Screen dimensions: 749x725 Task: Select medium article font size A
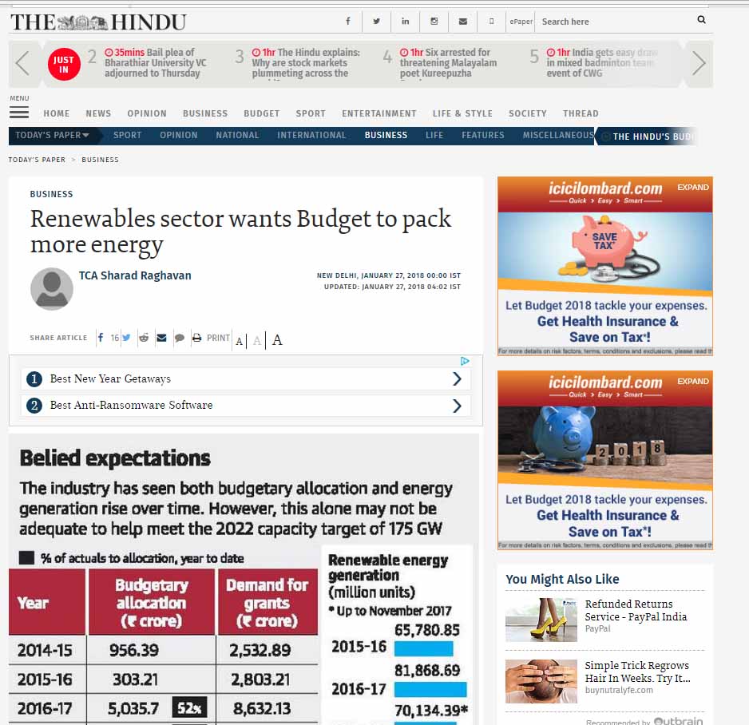pyautogui.click(x=257, y=340)
